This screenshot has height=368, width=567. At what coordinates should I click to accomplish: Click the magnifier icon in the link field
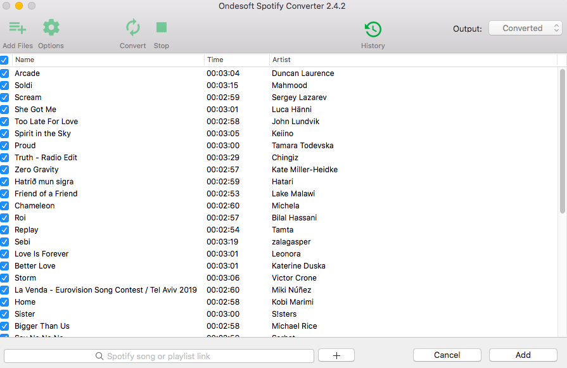[x=99, y=356]
